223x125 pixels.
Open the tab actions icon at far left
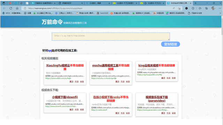pos(4,3)
